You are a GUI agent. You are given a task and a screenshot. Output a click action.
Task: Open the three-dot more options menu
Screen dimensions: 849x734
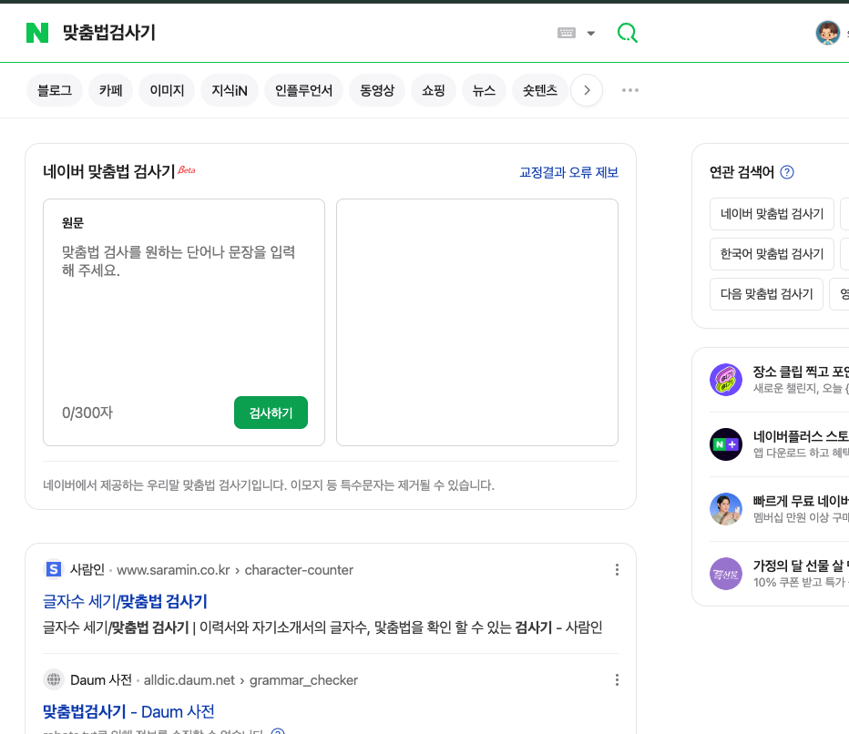point(629,90)
